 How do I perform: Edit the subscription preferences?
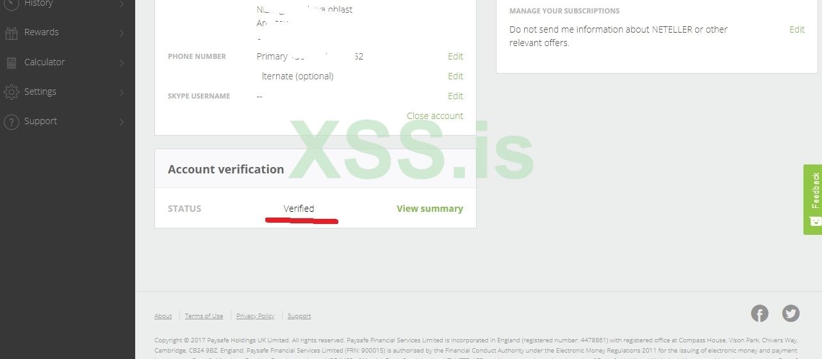[x=797, y=29]
